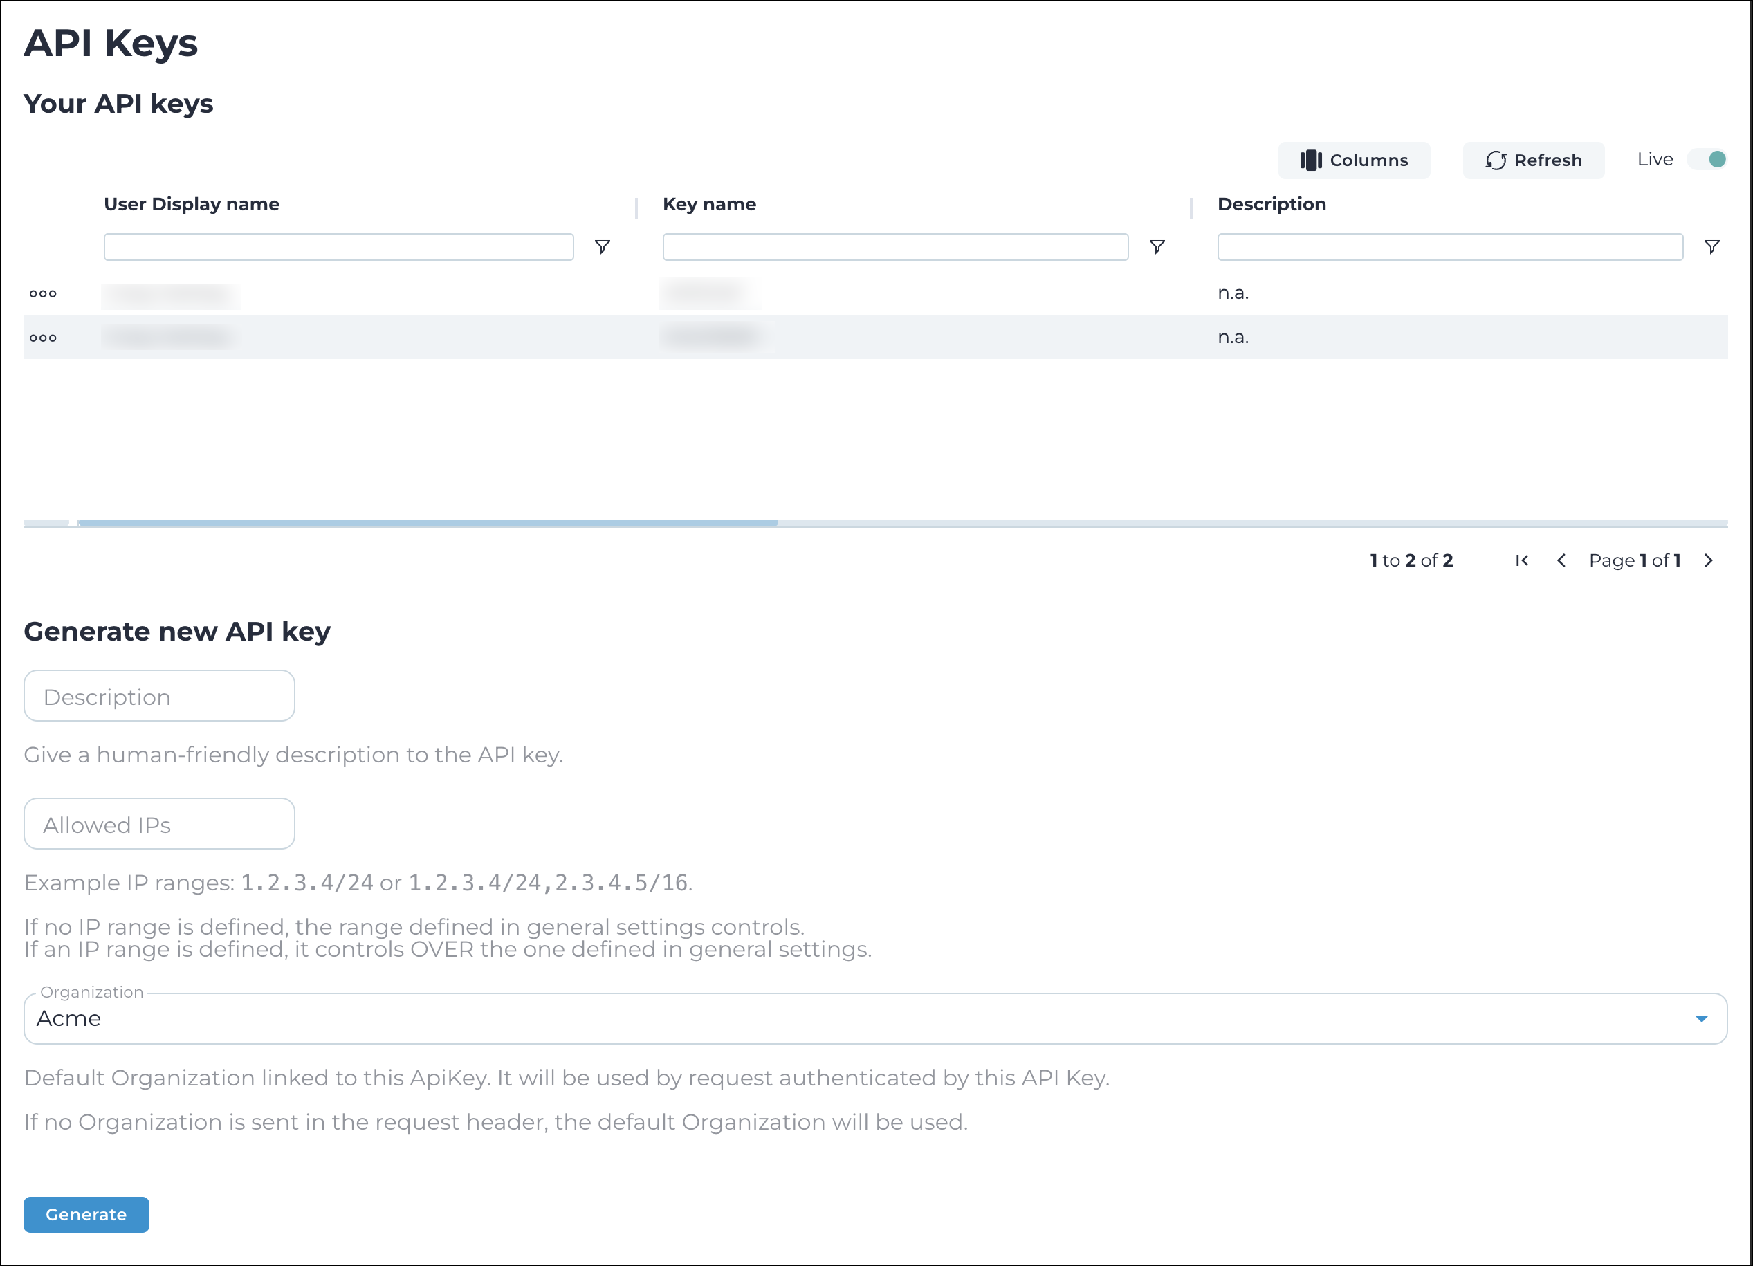
Task: Open the Organization dropdown showing Acme
Action: [875, 1018]
